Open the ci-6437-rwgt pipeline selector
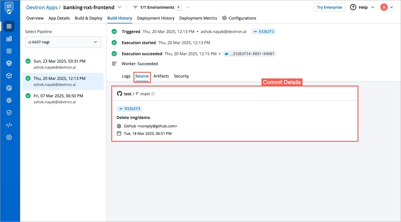 (63, 42)
